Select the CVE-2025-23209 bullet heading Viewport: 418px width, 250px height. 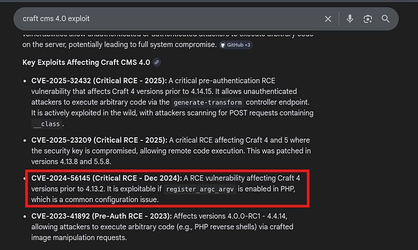coord(99,140)
